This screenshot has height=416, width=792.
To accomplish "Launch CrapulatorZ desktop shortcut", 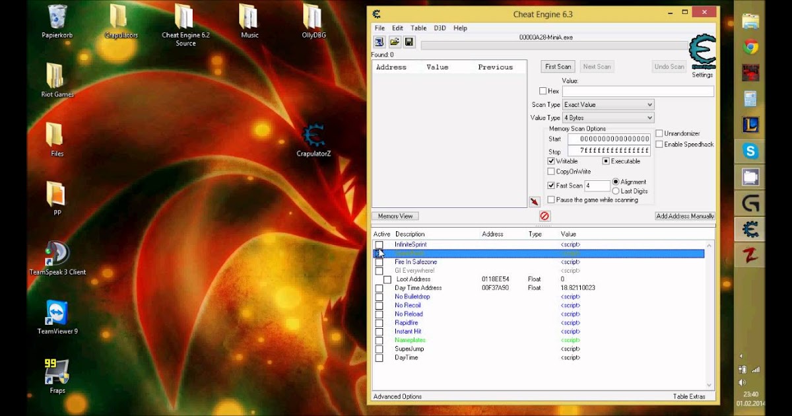I will tap(313, 140).
